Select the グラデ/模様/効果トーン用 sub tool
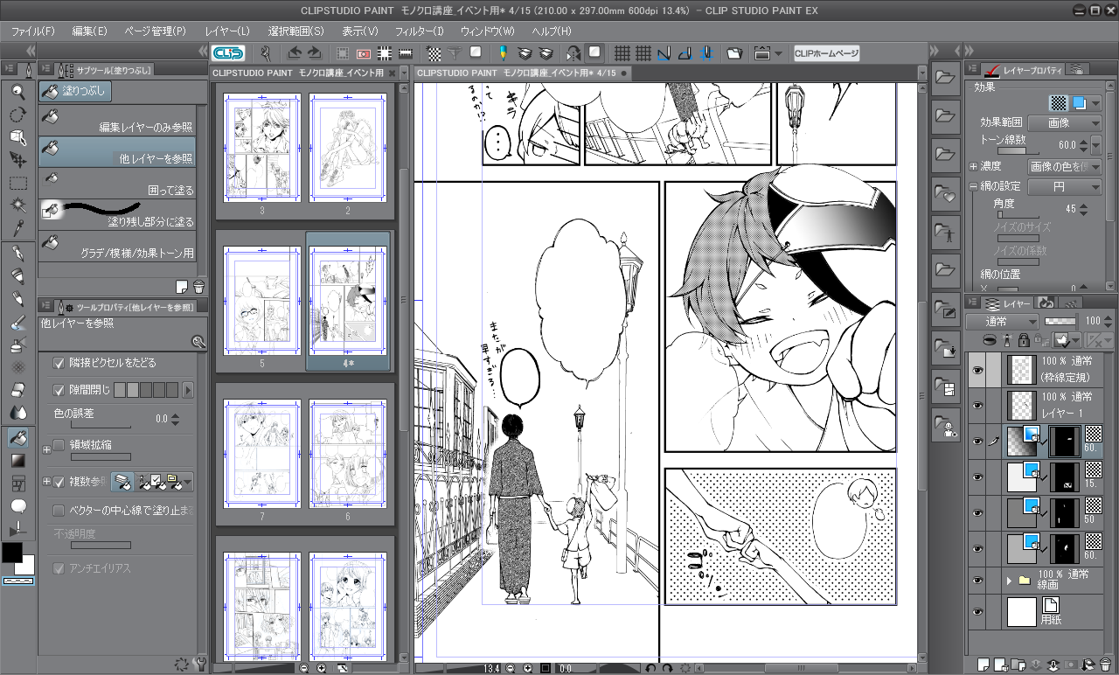Viewport: 1119px width, 675px height. tap(117, 247)
